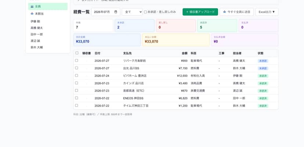Click the 承認済 badge on ENEOS 神田SS row
The width and height of the screenshot is (304, 147).
pos(263,98)
